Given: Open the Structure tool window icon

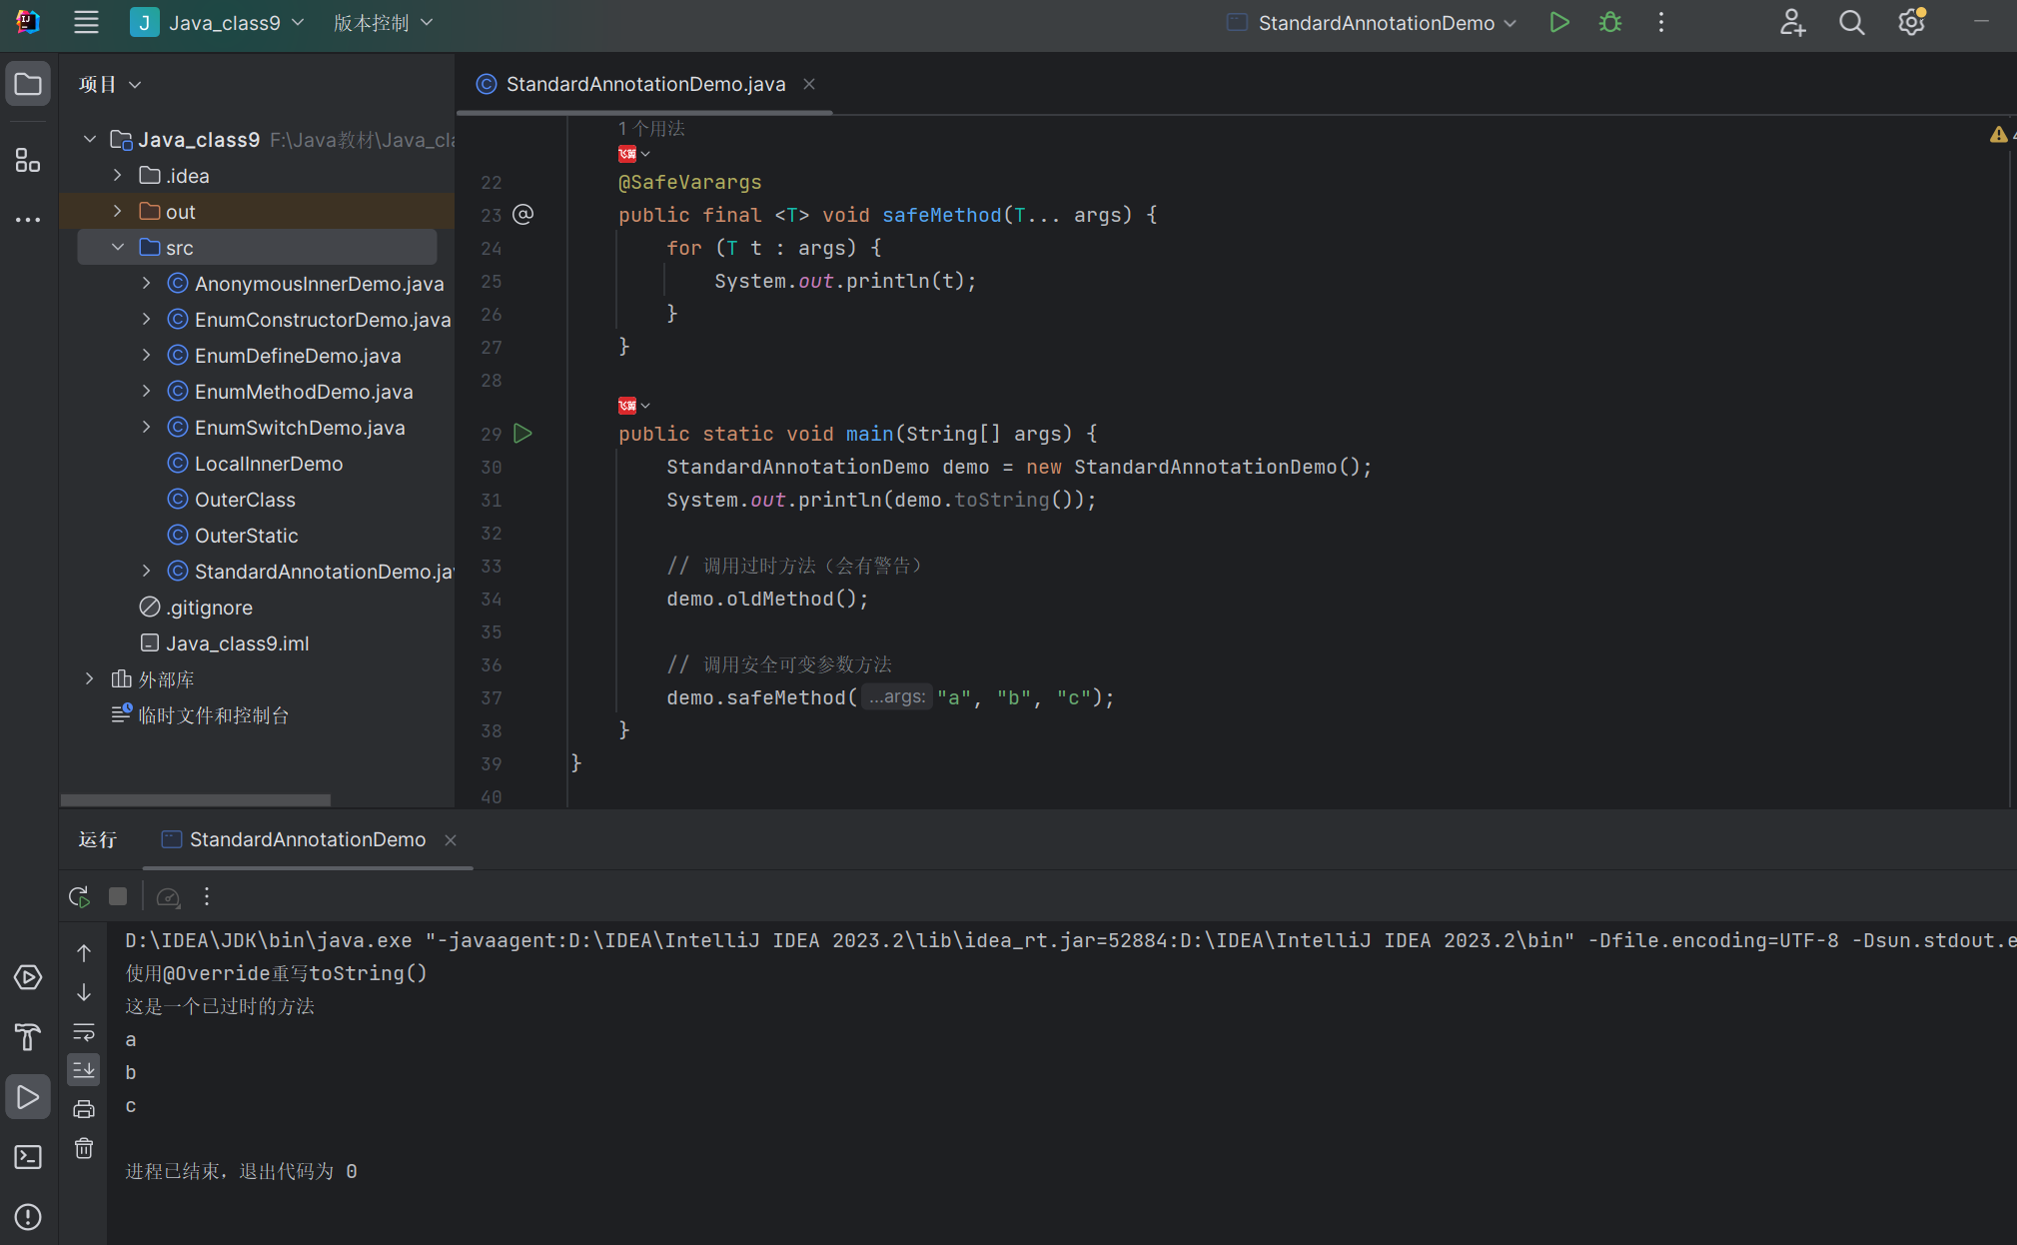Looking at the screenshot, I should pyautogui.click(x=28, y=160).
